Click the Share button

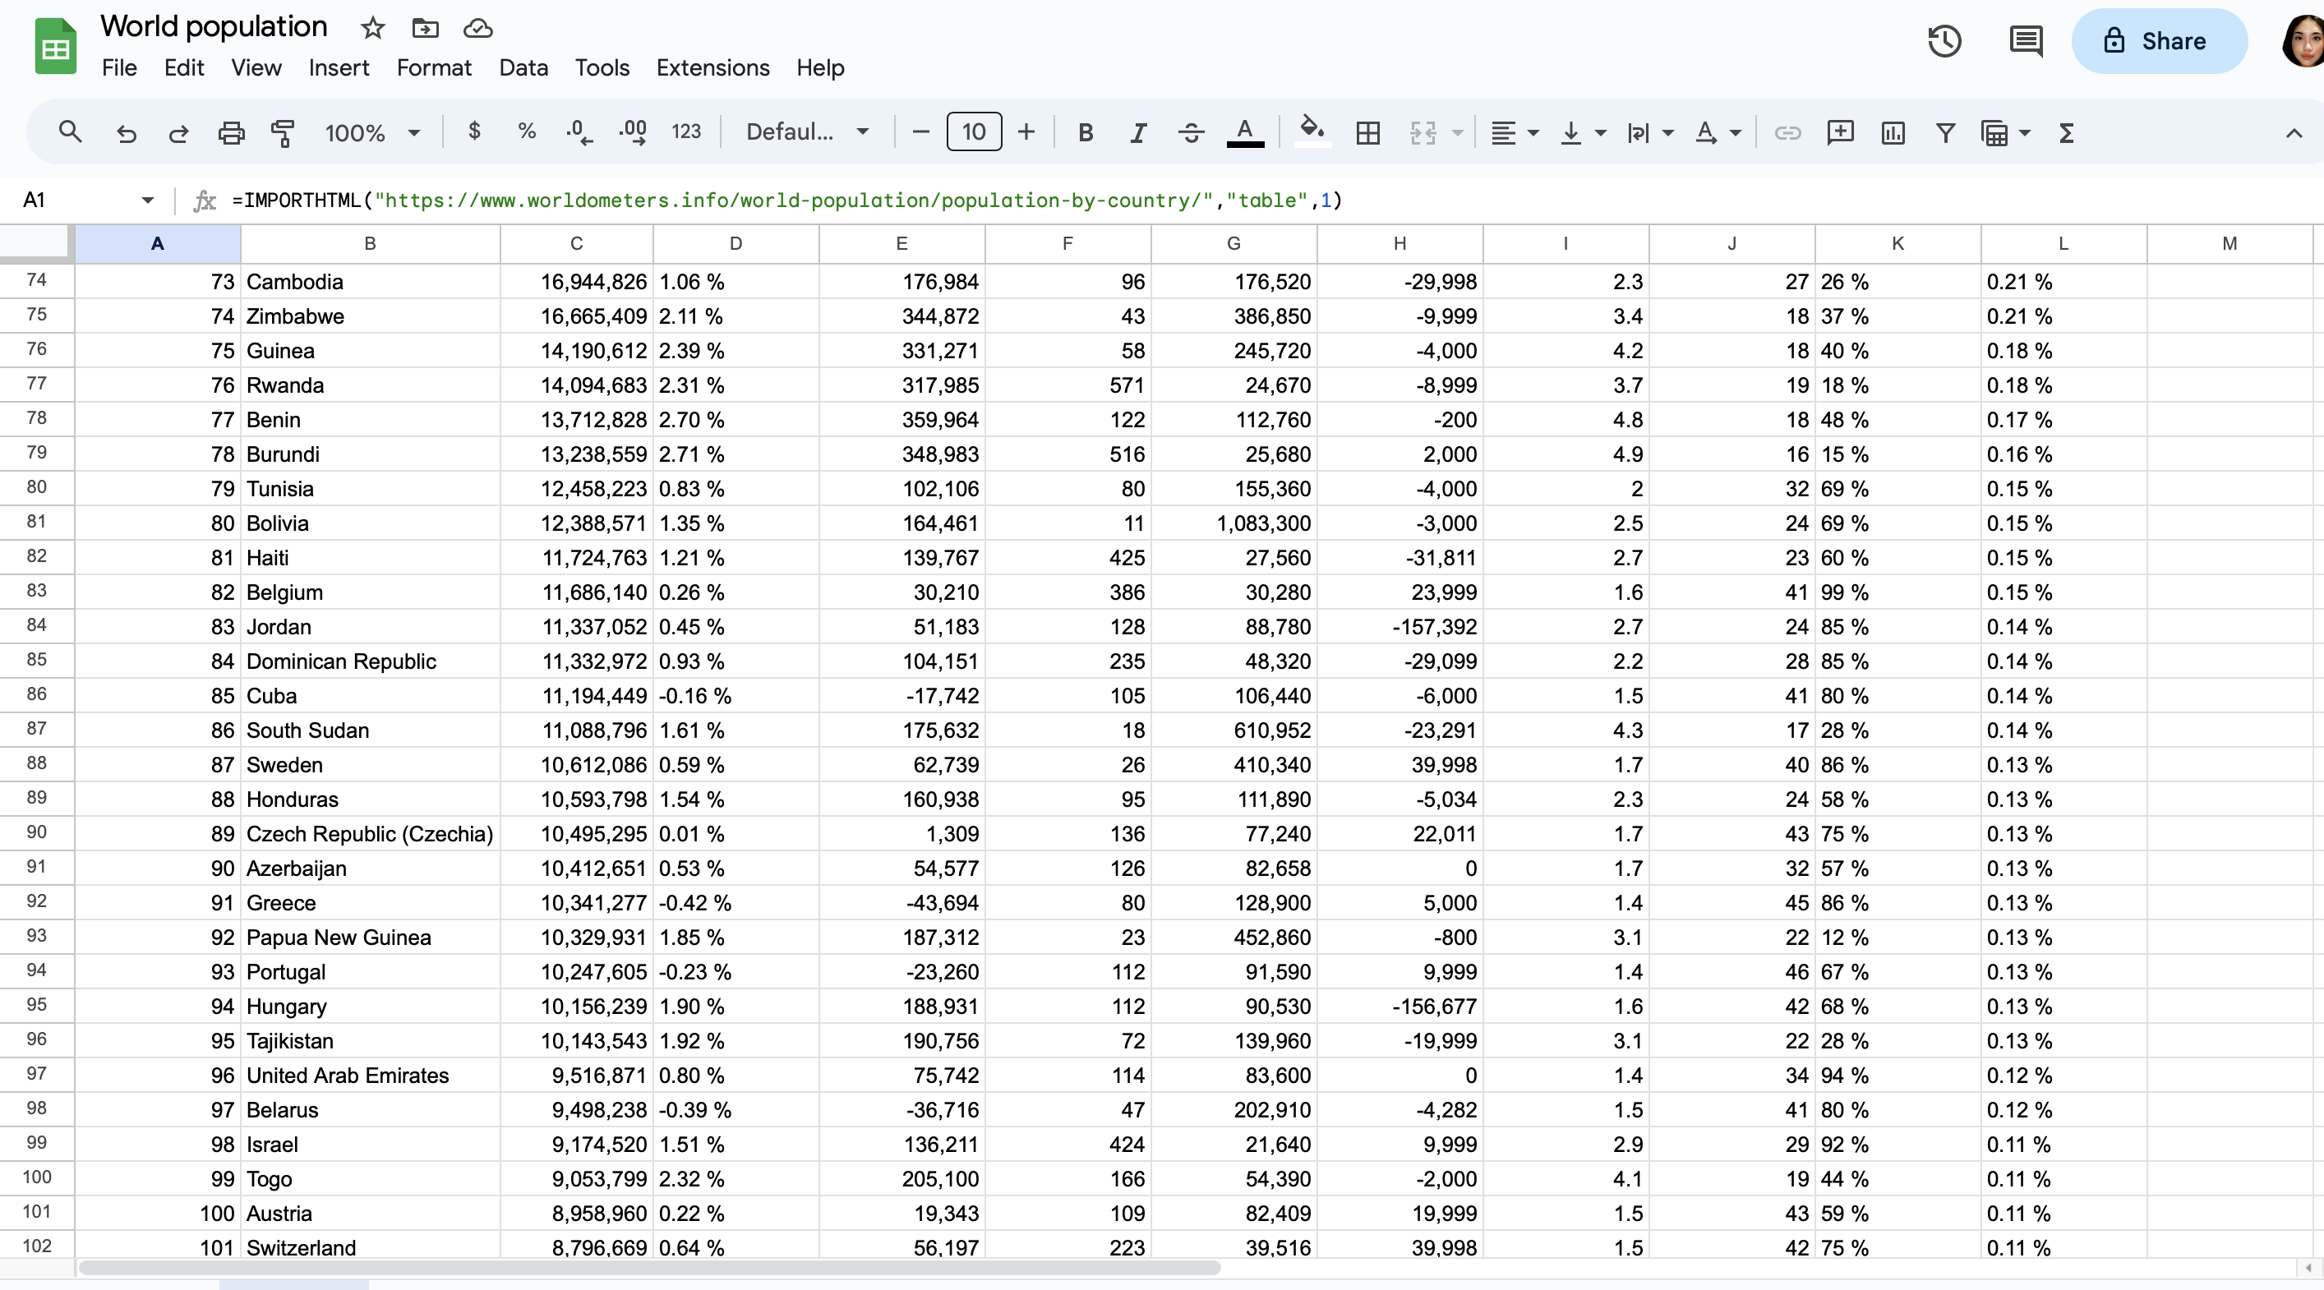pyautogui.click(x=2158, y=42)
